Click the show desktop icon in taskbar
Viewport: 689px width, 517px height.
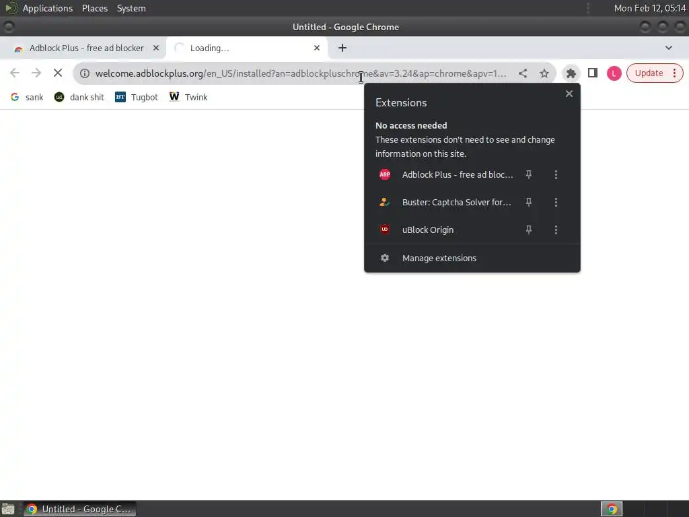(x=8, y=509)
